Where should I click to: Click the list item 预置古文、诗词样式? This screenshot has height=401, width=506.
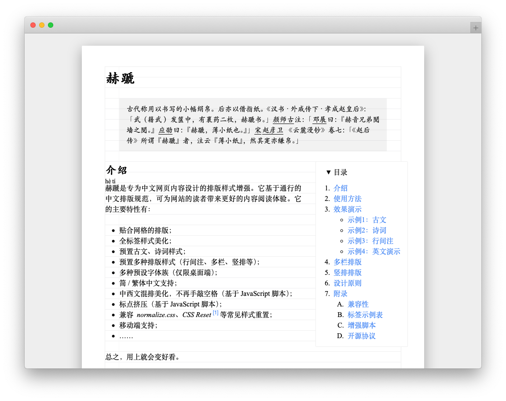coord(152,252)
